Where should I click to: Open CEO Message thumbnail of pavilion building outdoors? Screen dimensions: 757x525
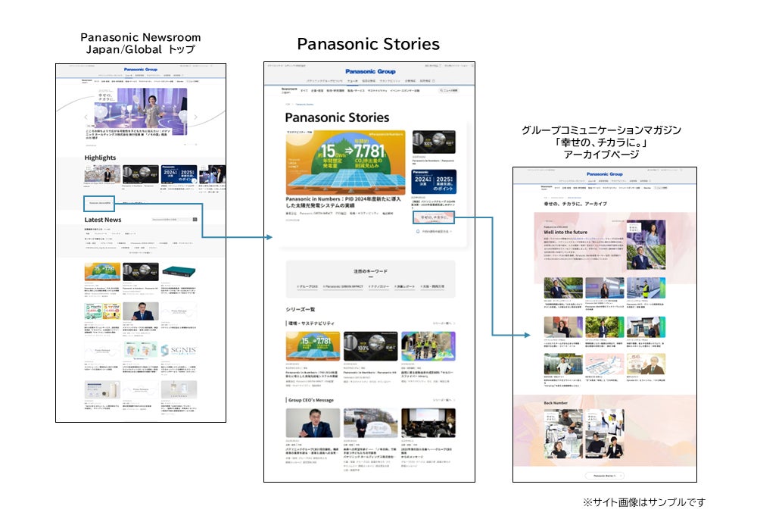tap(370, 423)
